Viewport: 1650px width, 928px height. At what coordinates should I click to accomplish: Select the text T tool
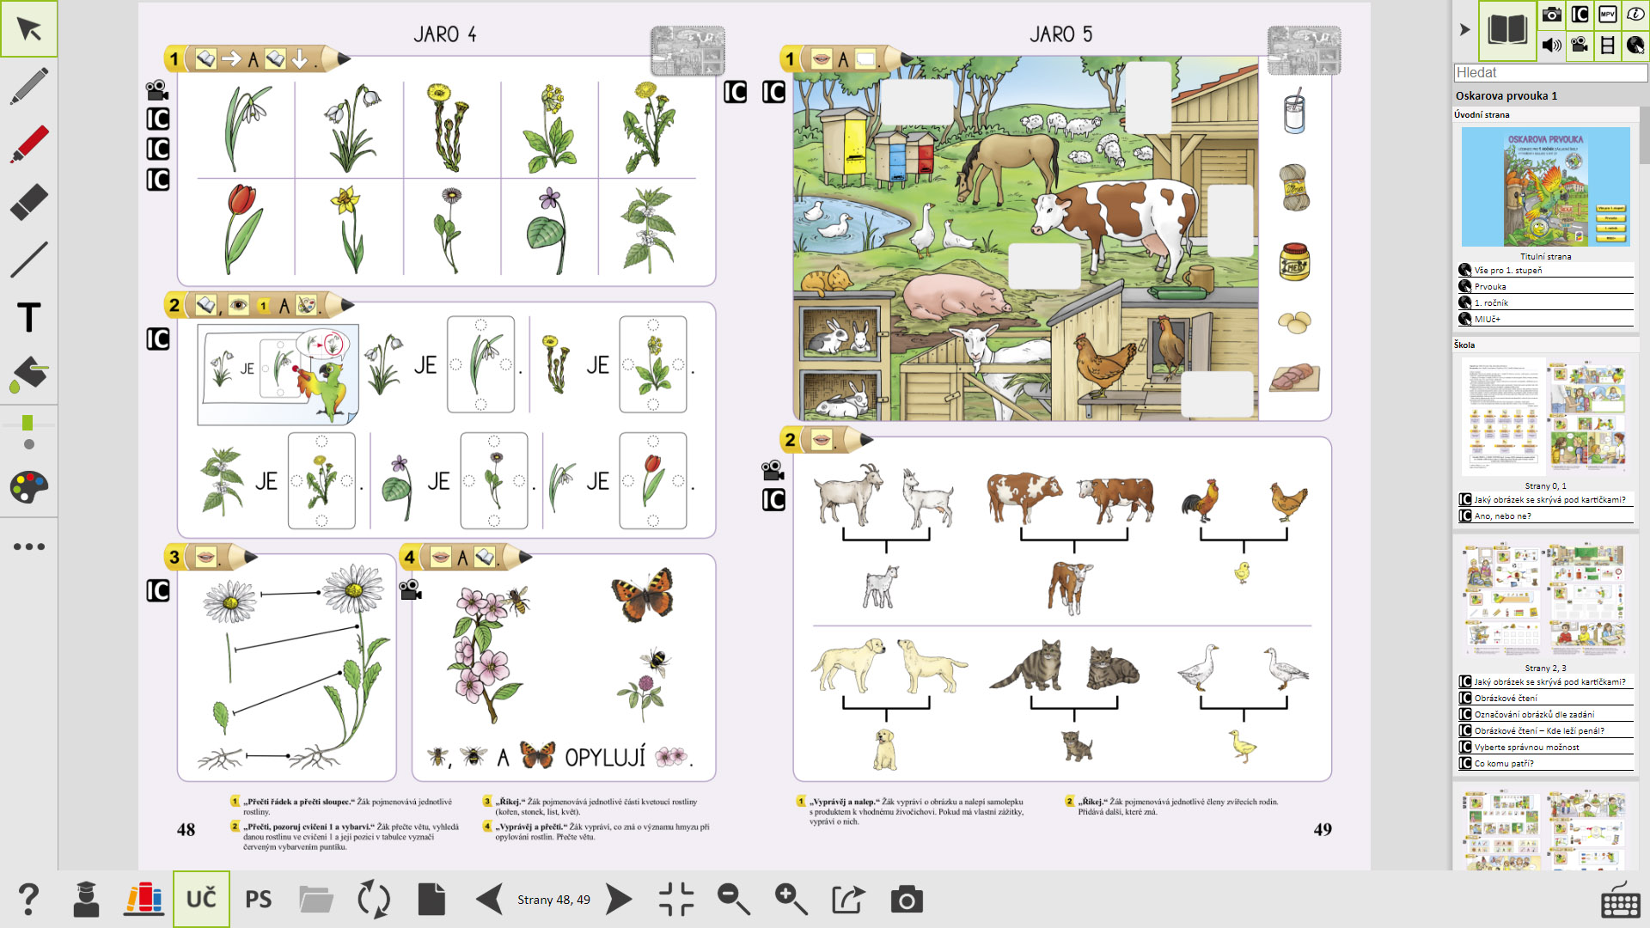pos(29,317)
